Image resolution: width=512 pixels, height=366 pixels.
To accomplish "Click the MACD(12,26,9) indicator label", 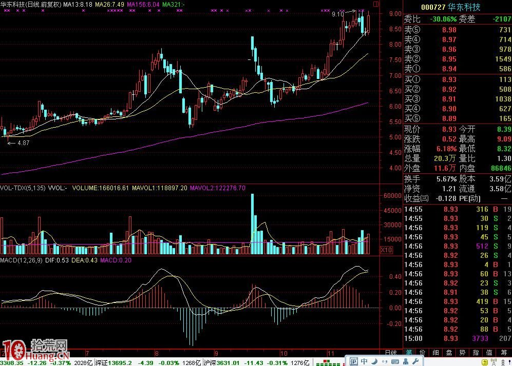I will [x=22, y=260].
